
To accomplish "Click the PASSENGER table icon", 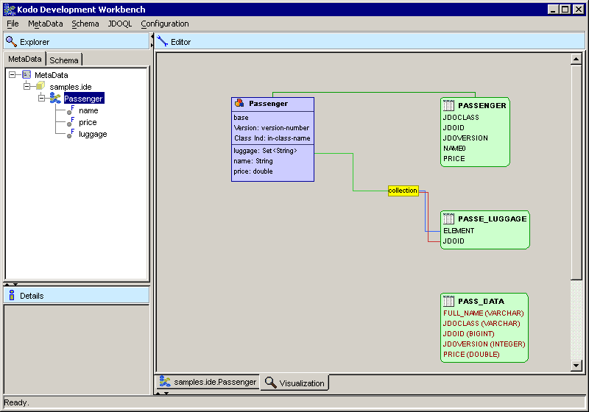I will 448,105.
